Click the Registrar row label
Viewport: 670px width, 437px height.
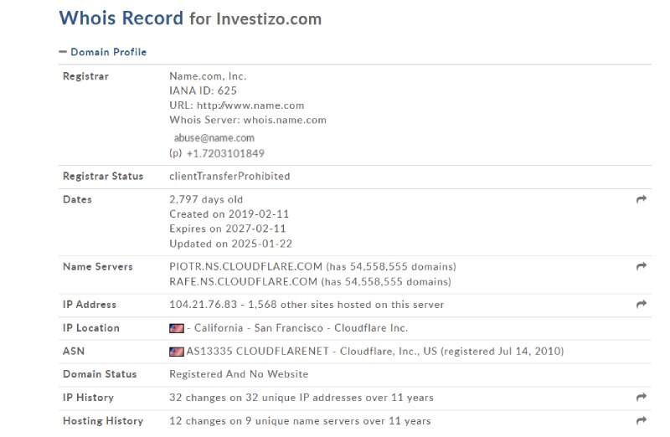click(x=85, y=76)
